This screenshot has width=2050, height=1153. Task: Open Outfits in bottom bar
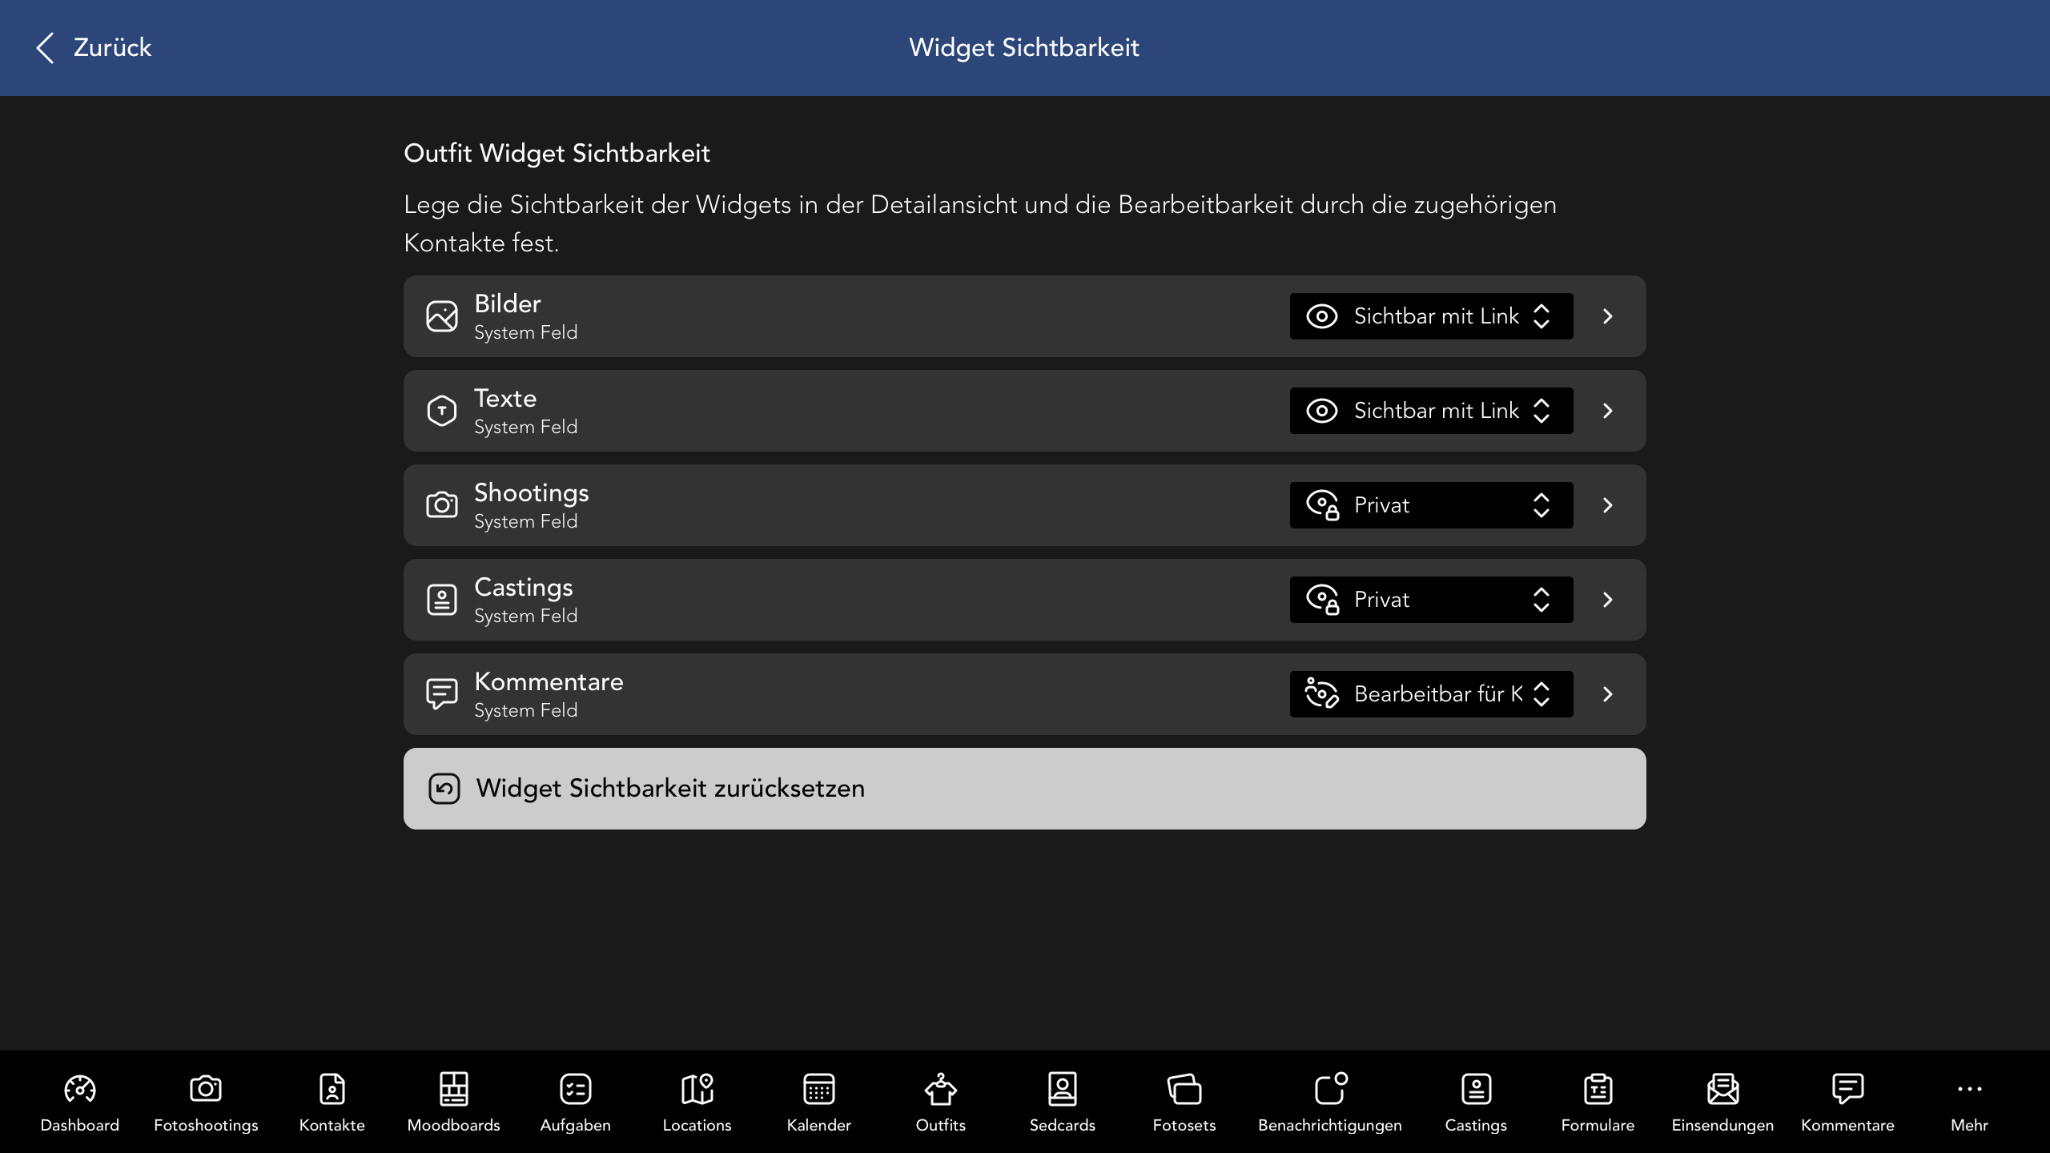click(941, 1103)
